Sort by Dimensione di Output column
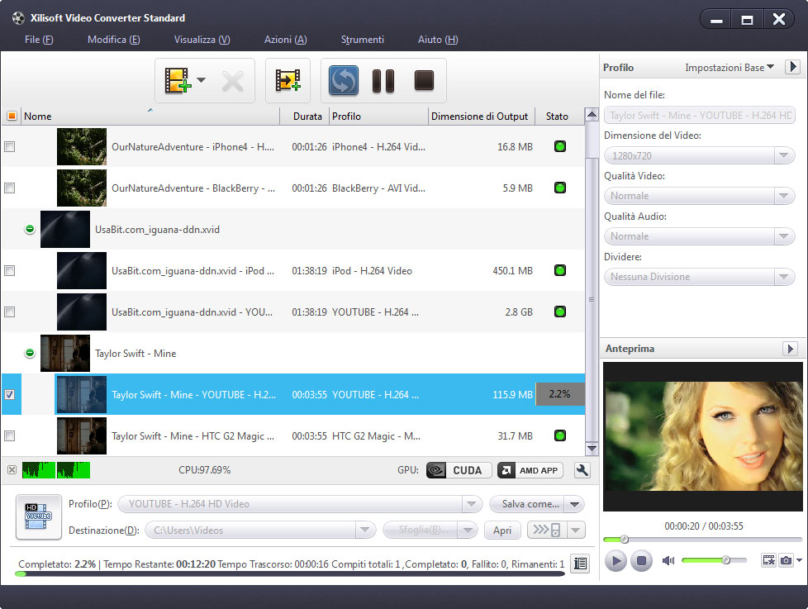808x609 pixels. coord(480,117)
